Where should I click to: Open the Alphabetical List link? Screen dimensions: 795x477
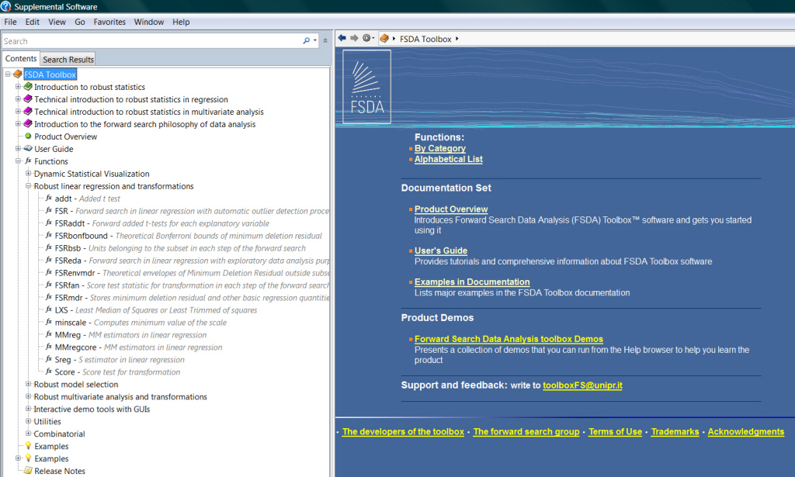pos(448,159)
